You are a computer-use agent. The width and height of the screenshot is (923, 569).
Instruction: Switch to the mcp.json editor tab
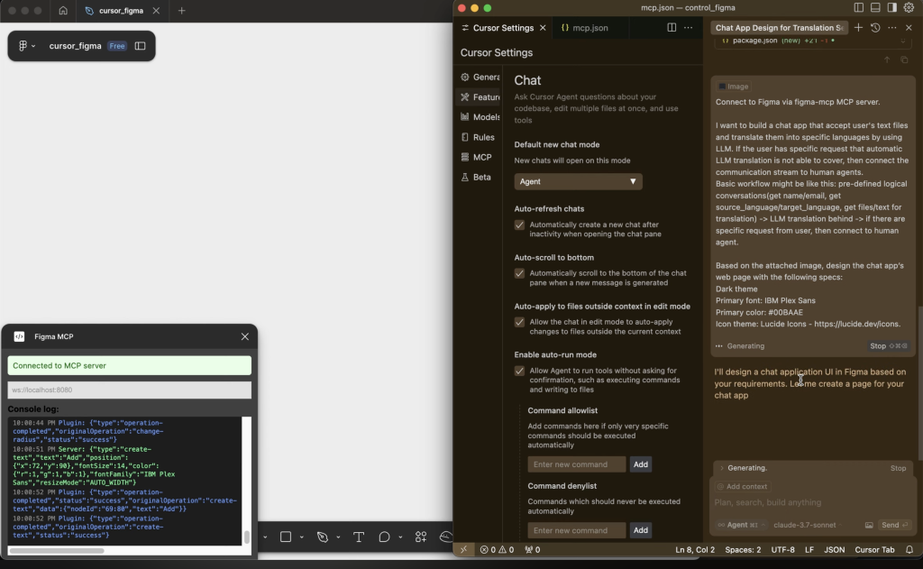[585, 28]
